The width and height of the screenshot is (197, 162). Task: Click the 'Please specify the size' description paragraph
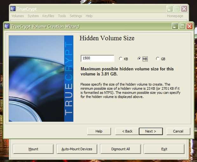coord(130,90)
